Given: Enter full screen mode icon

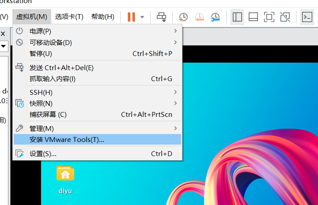Looking at the screenshot, I should (269, 17).
